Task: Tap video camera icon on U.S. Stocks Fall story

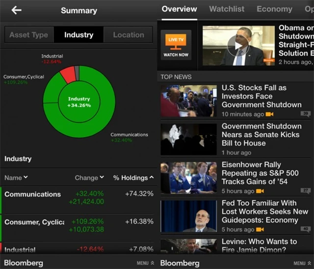Action: (x=269, y=114)
